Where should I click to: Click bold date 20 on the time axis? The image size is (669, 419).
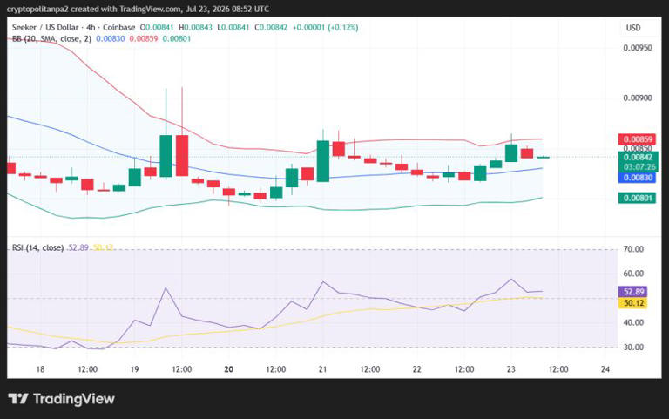(229, 369)
